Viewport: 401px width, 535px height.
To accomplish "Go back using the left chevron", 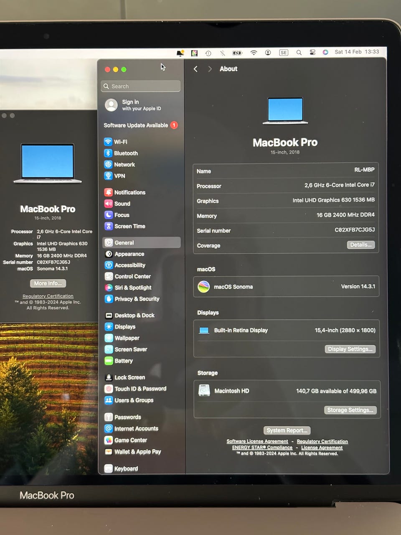I will tap(195, 69).
